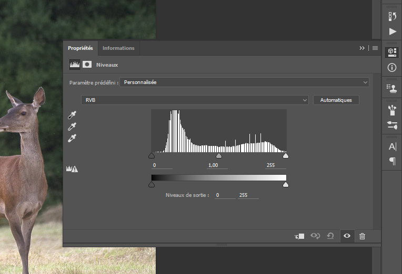The image size is (402, 274).
Task: Pick the white point eyedropper
Action: pos(72,138)
